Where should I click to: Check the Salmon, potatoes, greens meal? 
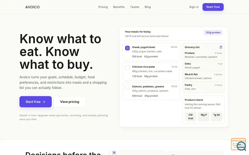[x=127, y=87]
